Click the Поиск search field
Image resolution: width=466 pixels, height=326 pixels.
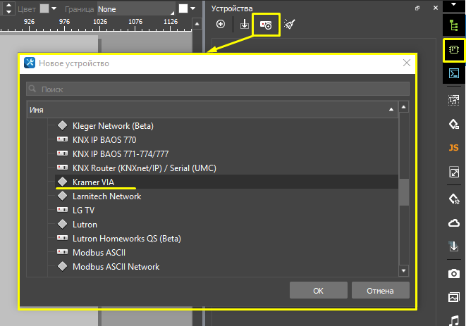coord(218,89)
